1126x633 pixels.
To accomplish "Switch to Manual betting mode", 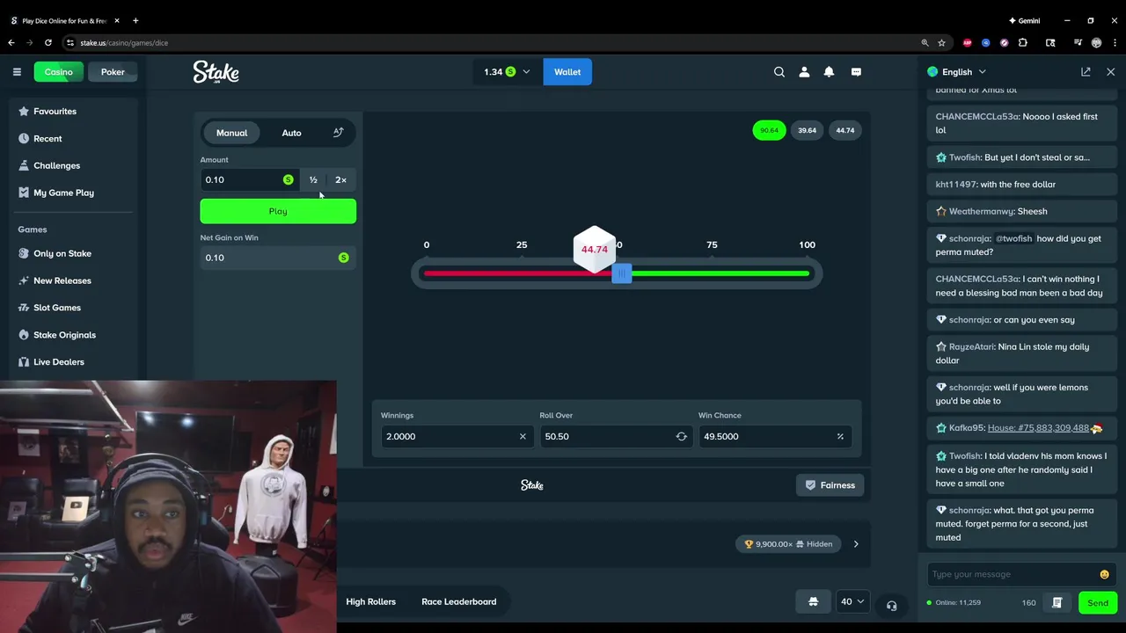I will pyautogui.click(x=232, y=133).
